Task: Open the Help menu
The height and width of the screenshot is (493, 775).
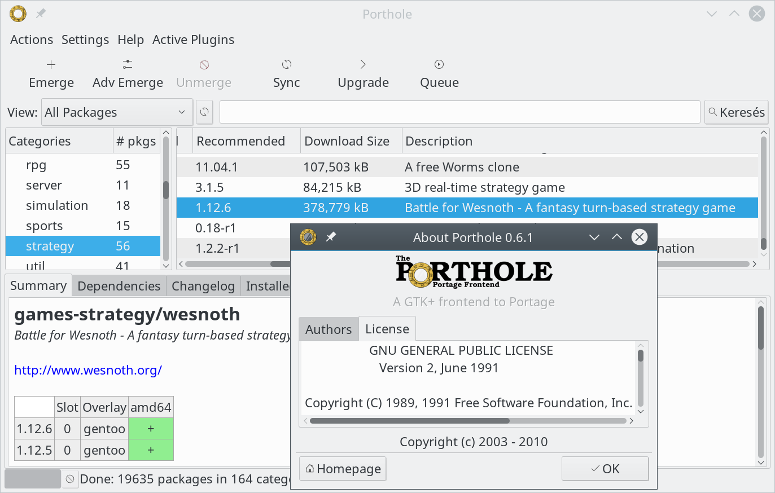Action: pos(131,39)
